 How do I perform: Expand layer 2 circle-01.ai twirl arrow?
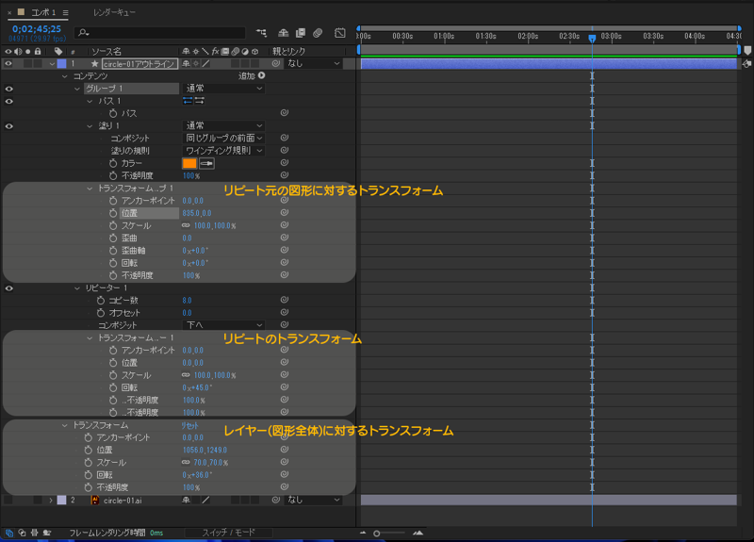[x=51, y=501]
